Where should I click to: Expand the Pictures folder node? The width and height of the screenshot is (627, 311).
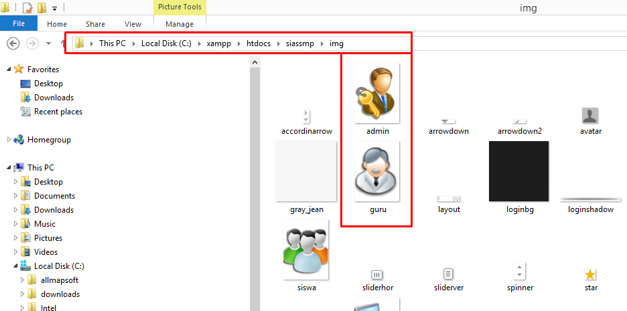point(15,238)
